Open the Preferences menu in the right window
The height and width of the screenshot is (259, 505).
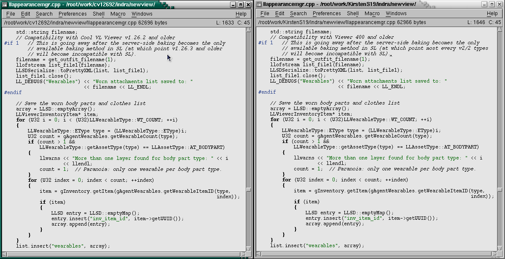pyautogui.click(x=327, y=14)
